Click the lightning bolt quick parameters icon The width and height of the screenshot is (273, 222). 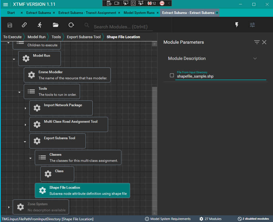click(237, 25)
